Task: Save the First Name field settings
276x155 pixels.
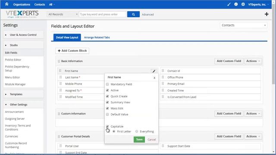Action: pyautogui.click(x=139, y=139)
